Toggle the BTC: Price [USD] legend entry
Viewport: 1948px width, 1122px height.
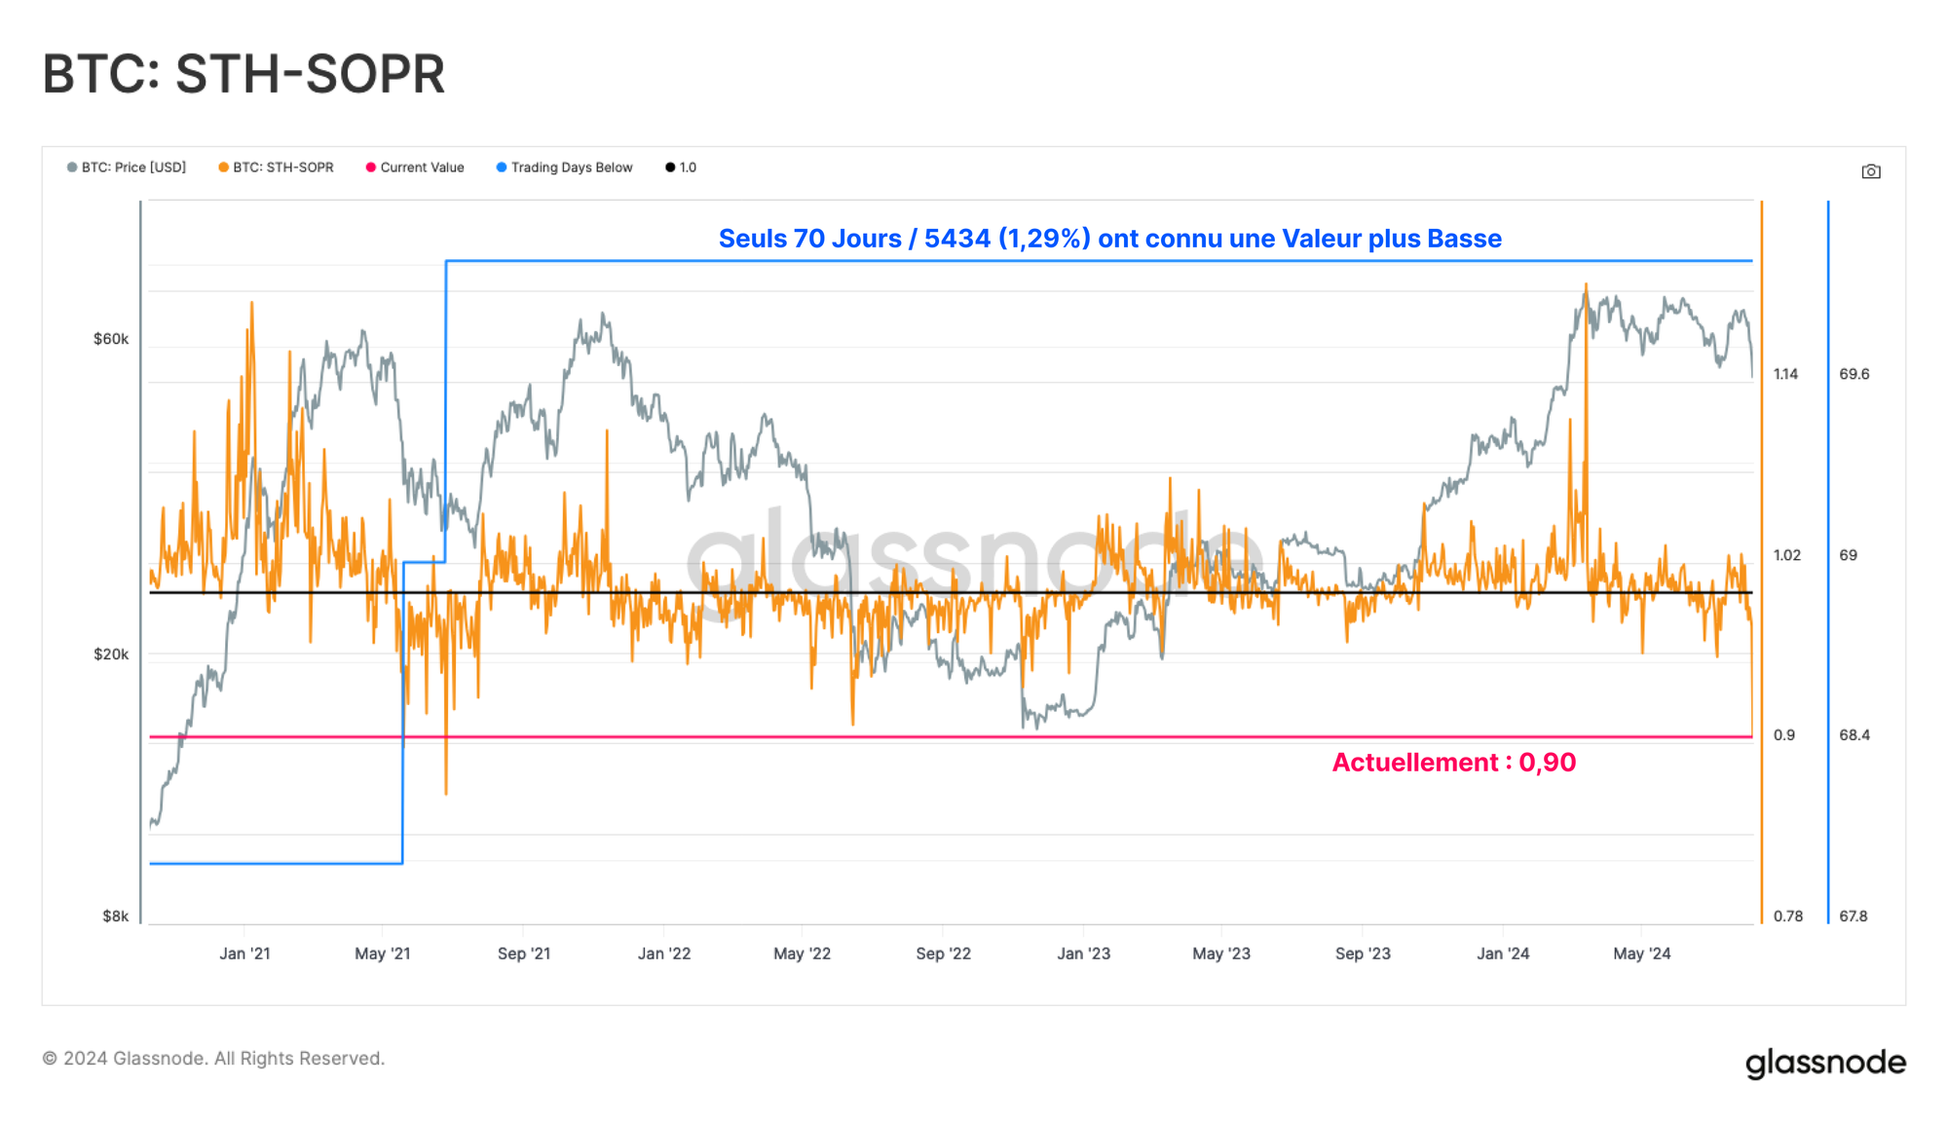pos(133,168)
